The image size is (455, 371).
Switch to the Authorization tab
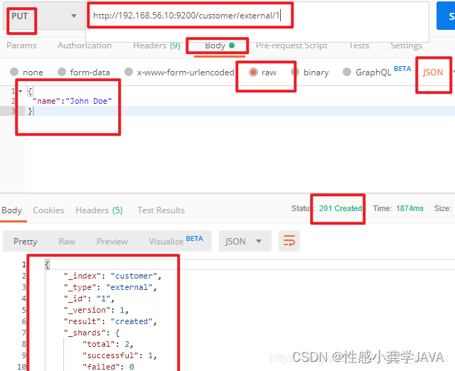coord(85,45)
